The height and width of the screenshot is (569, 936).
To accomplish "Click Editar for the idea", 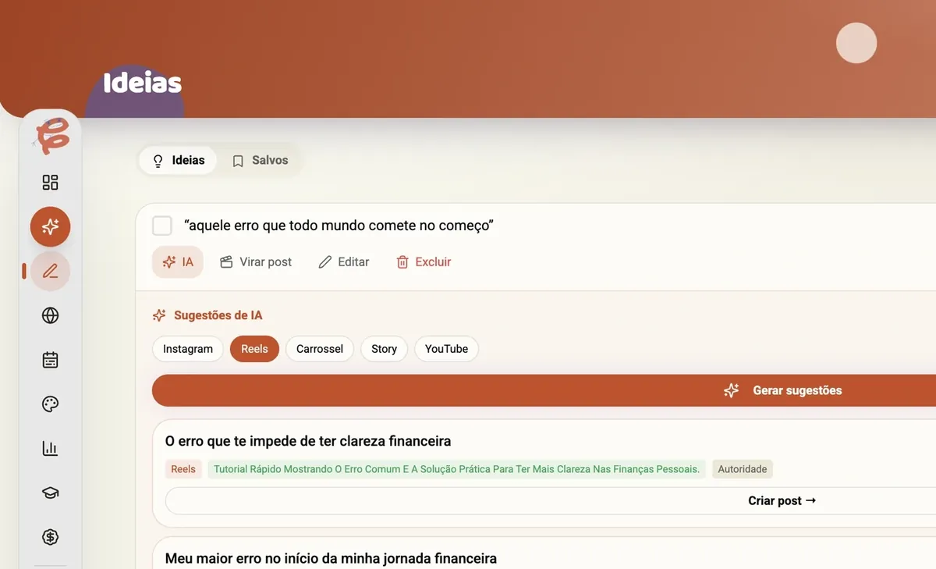I will (344, 262).
